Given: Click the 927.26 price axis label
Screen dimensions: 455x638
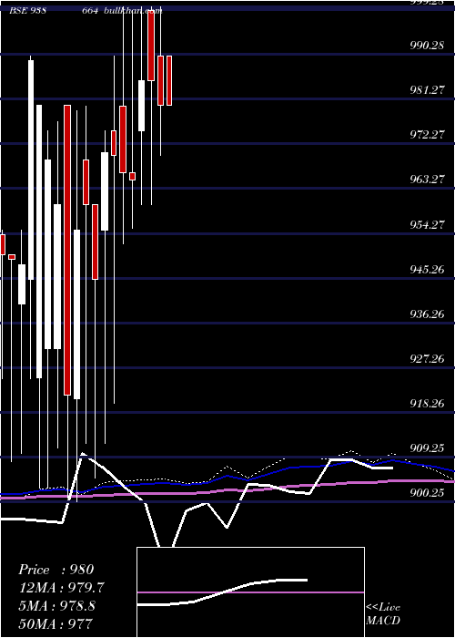Looking at the screenshot, I should 427,359.
